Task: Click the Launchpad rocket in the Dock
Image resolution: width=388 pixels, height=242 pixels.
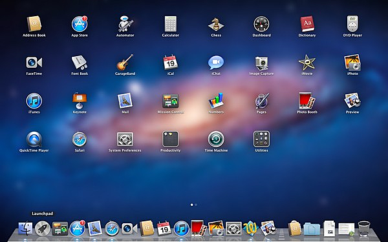Action: pos(43,228)
